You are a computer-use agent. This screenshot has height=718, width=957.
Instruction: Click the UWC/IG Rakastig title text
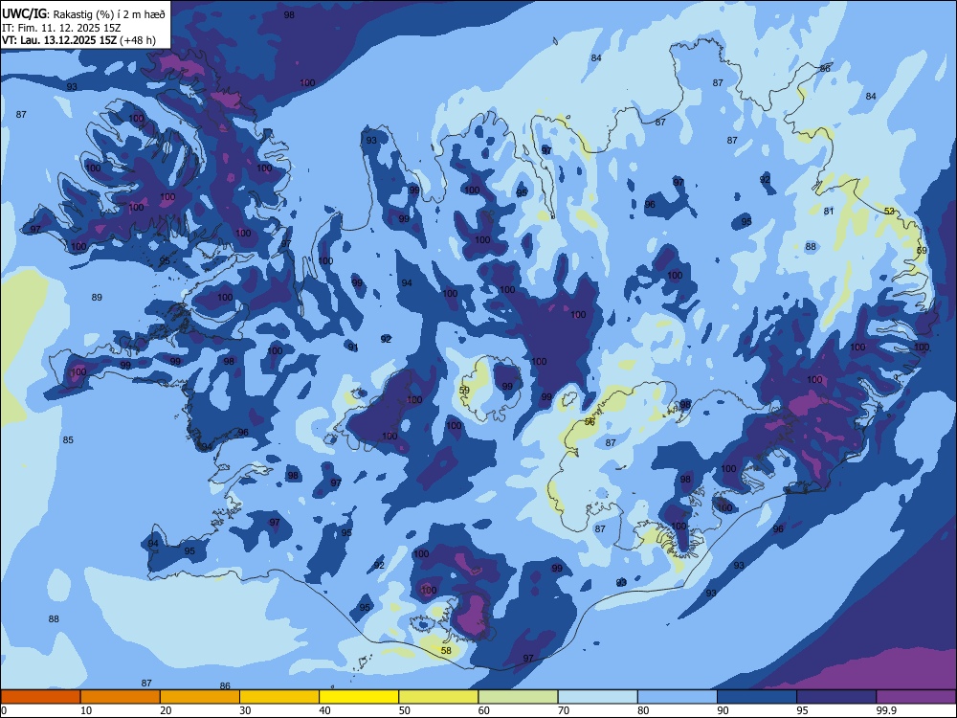(x=83, y=12)
